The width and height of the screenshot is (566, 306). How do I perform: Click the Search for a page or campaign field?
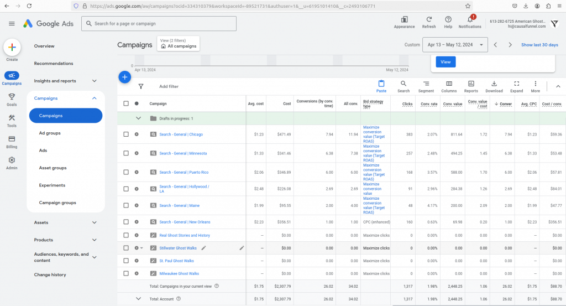159,23
